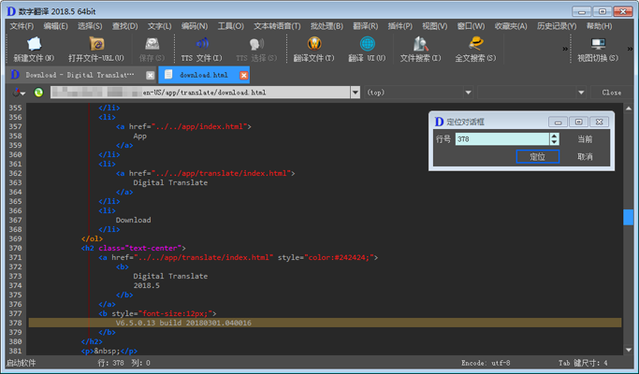
Task: Click the line number stepper arrows
Action: [x=554, y=139]
